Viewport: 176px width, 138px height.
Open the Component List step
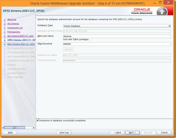pos(15,28)
